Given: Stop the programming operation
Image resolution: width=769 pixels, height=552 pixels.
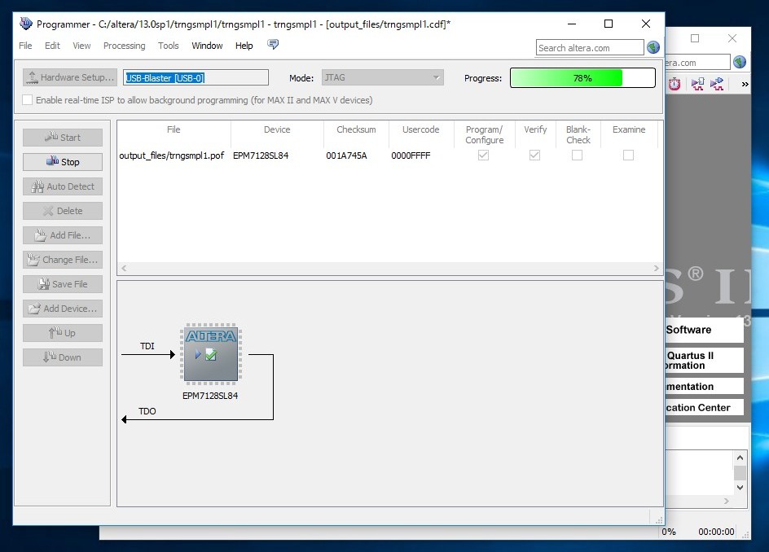Looking at the screenshot, I should pyautogui.click(x=63, y=162).
